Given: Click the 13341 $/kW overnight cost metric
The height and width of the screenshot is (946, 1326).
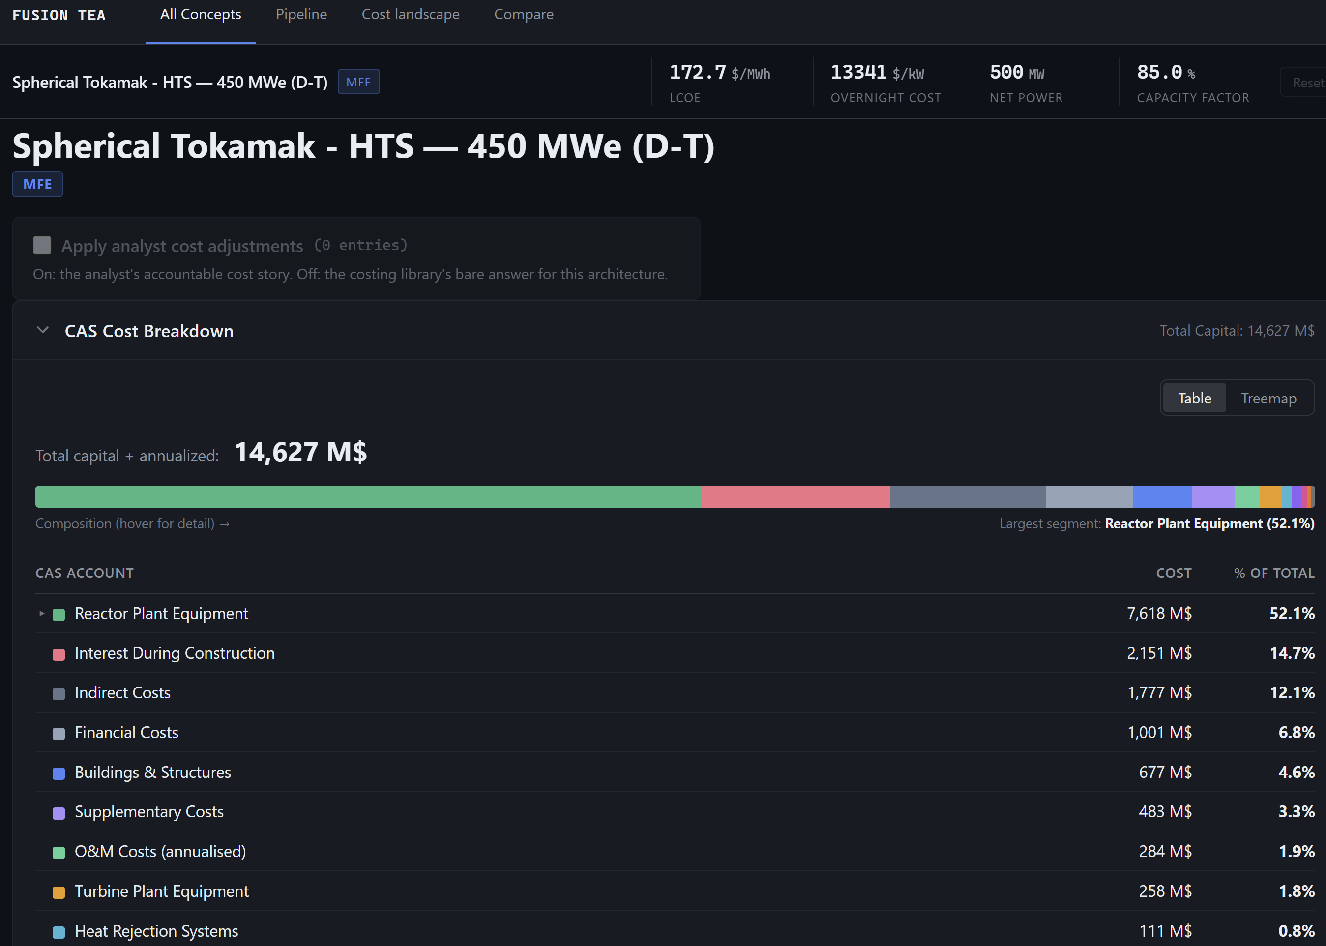Looking at the screenshot, I should (885, 82).
